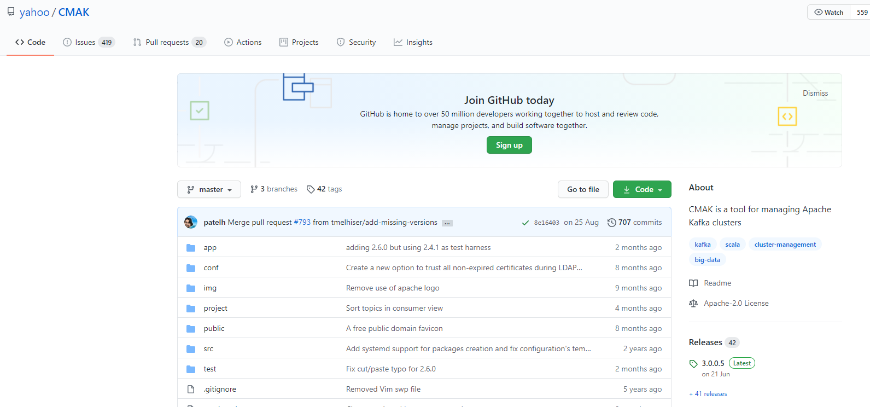This screenshot has width=870, height=407.
Task: View the 42 tags link
Action: tap(324, 189)
